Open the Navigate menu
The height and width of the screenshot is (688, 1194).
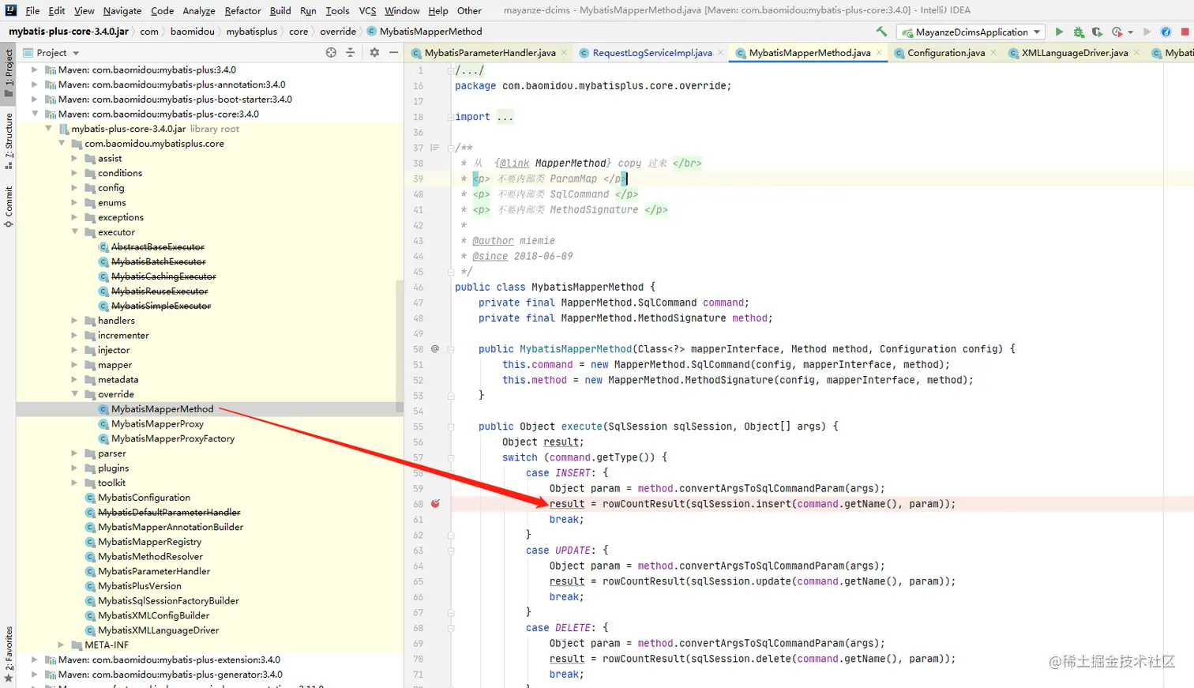[x=122, y=10]
